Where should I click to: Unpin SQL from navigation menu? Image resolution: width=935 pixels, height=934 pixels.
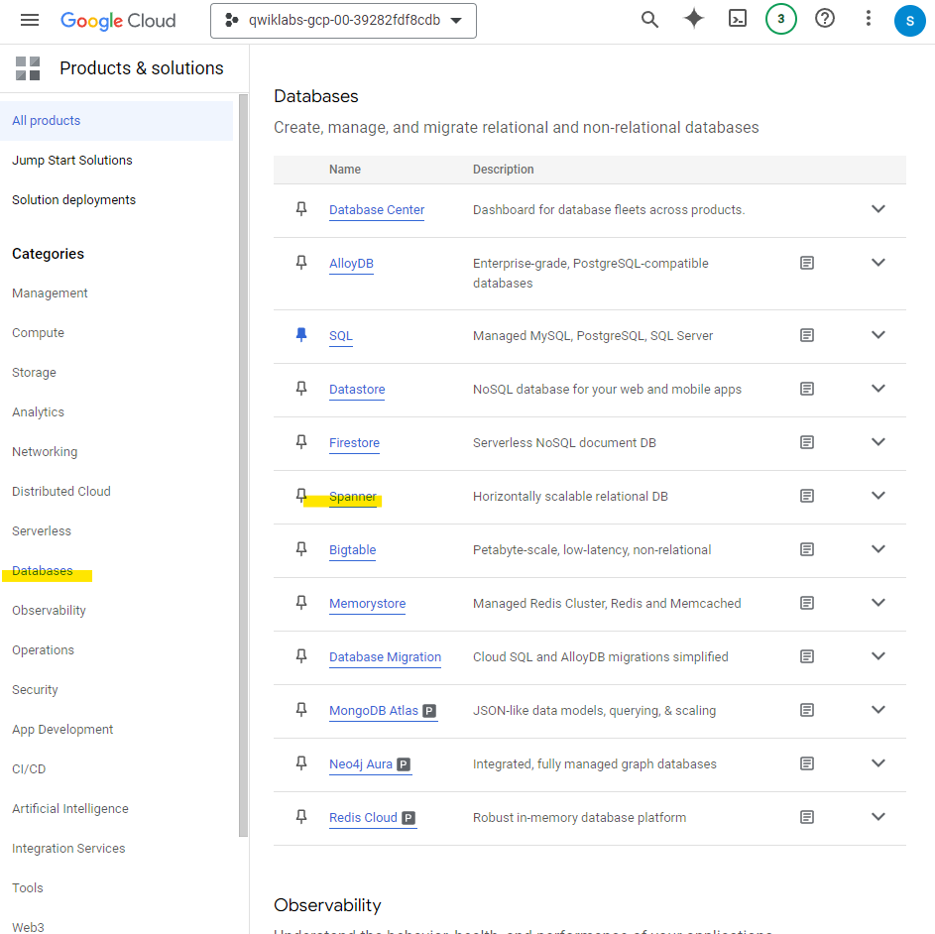coord(301,334)
